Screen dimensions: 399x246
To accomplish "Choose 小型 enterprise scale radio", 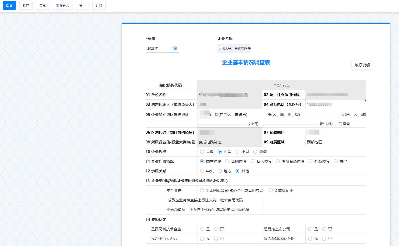I will 237,152.
